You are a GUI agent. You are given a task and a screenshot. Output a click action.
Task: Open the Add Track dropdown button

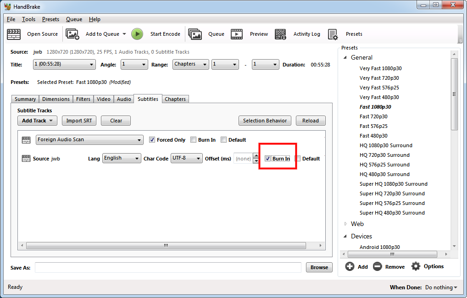pyautogui.click(x=37, y=121)
